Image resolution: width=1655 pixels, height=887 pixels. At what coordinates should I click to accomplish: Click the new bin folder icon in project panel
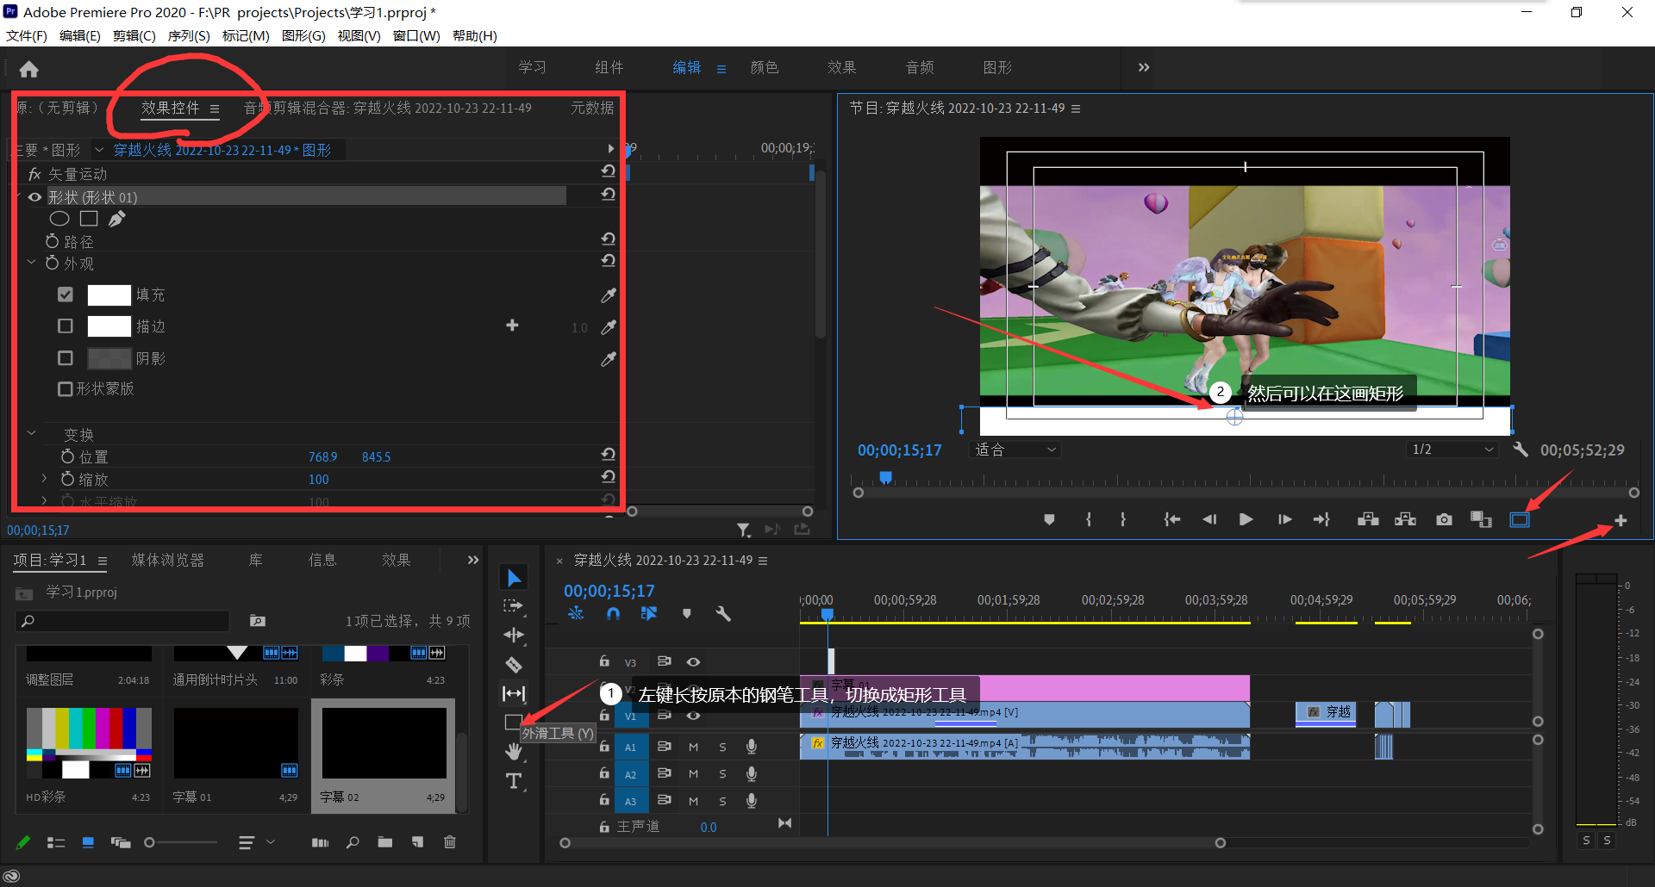point(385,842)
